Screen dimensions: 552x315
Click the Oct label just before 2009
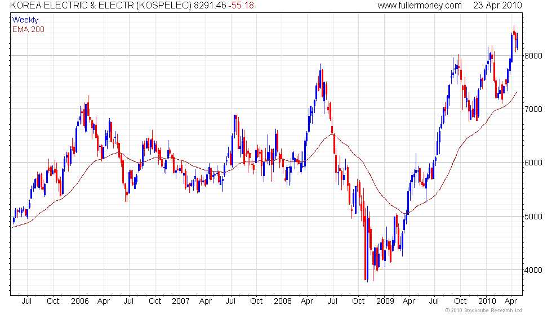pos(358,301)
